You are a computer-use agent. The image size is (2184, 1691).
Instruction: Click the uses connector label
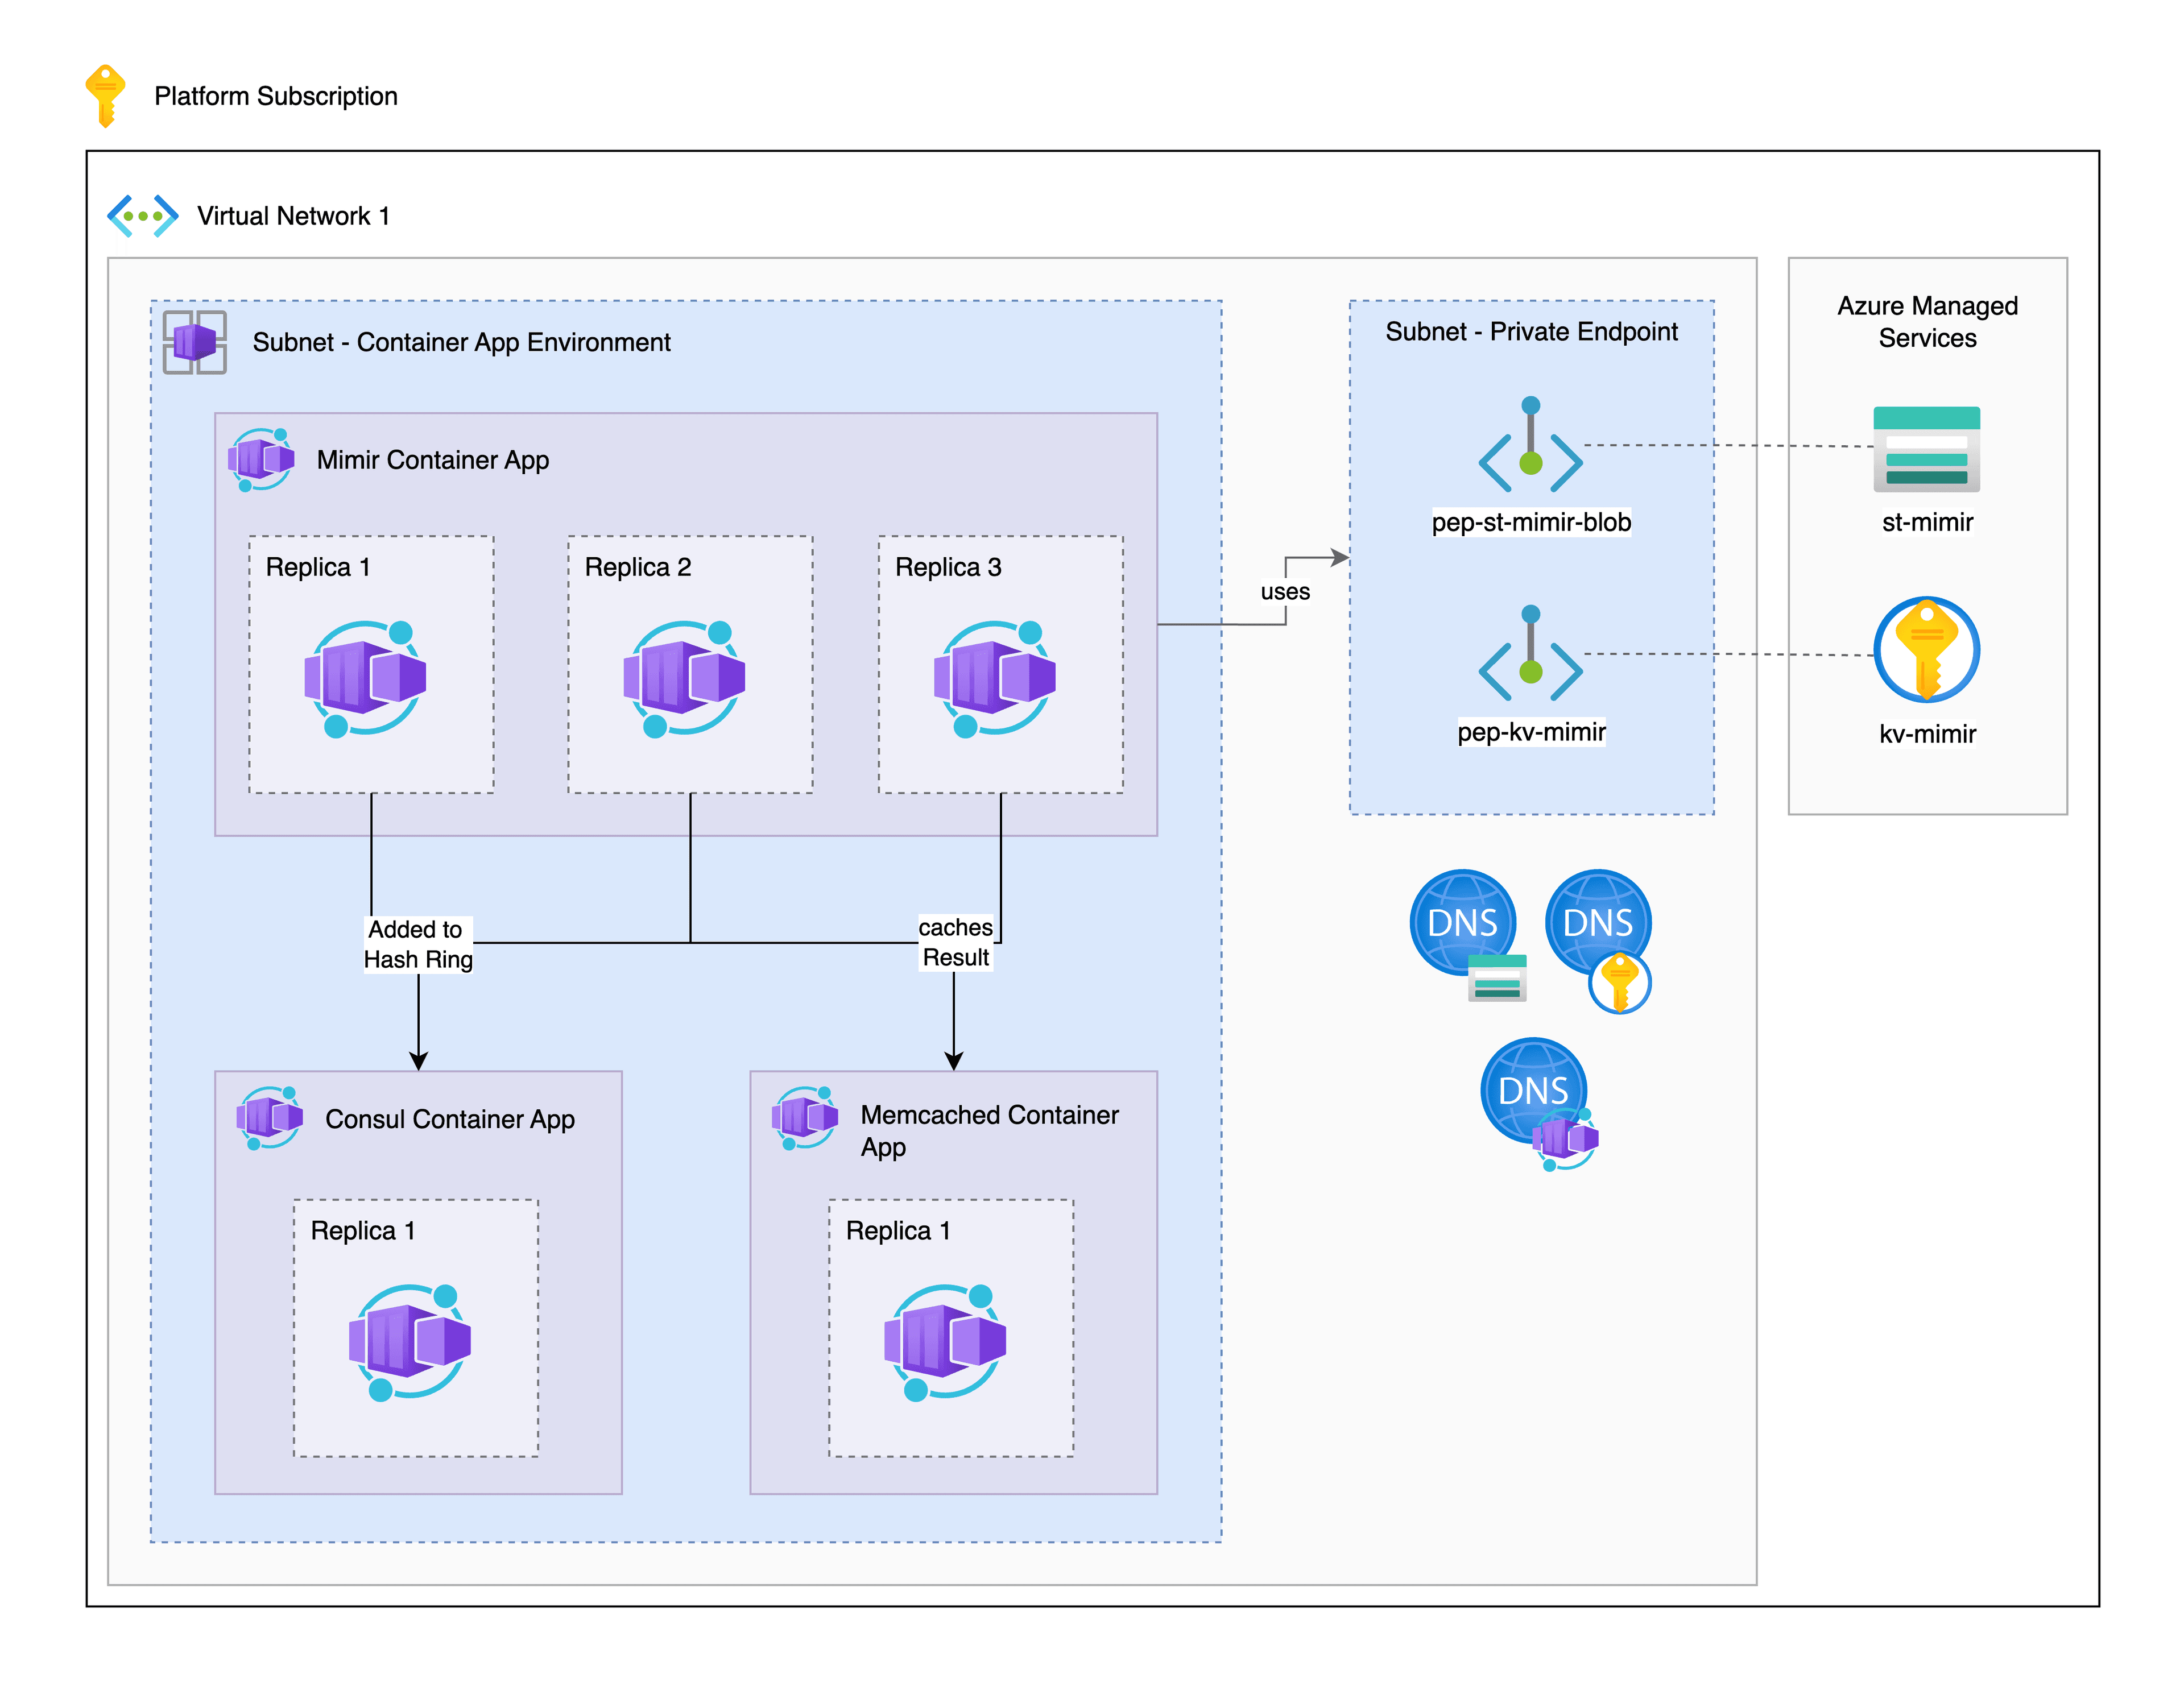[x=1285, y=591]
